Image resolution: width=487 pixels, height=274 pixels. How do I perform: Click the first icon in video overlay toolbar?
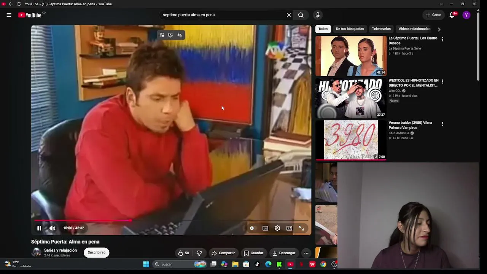pyautogui.click(x=162, y=35)
